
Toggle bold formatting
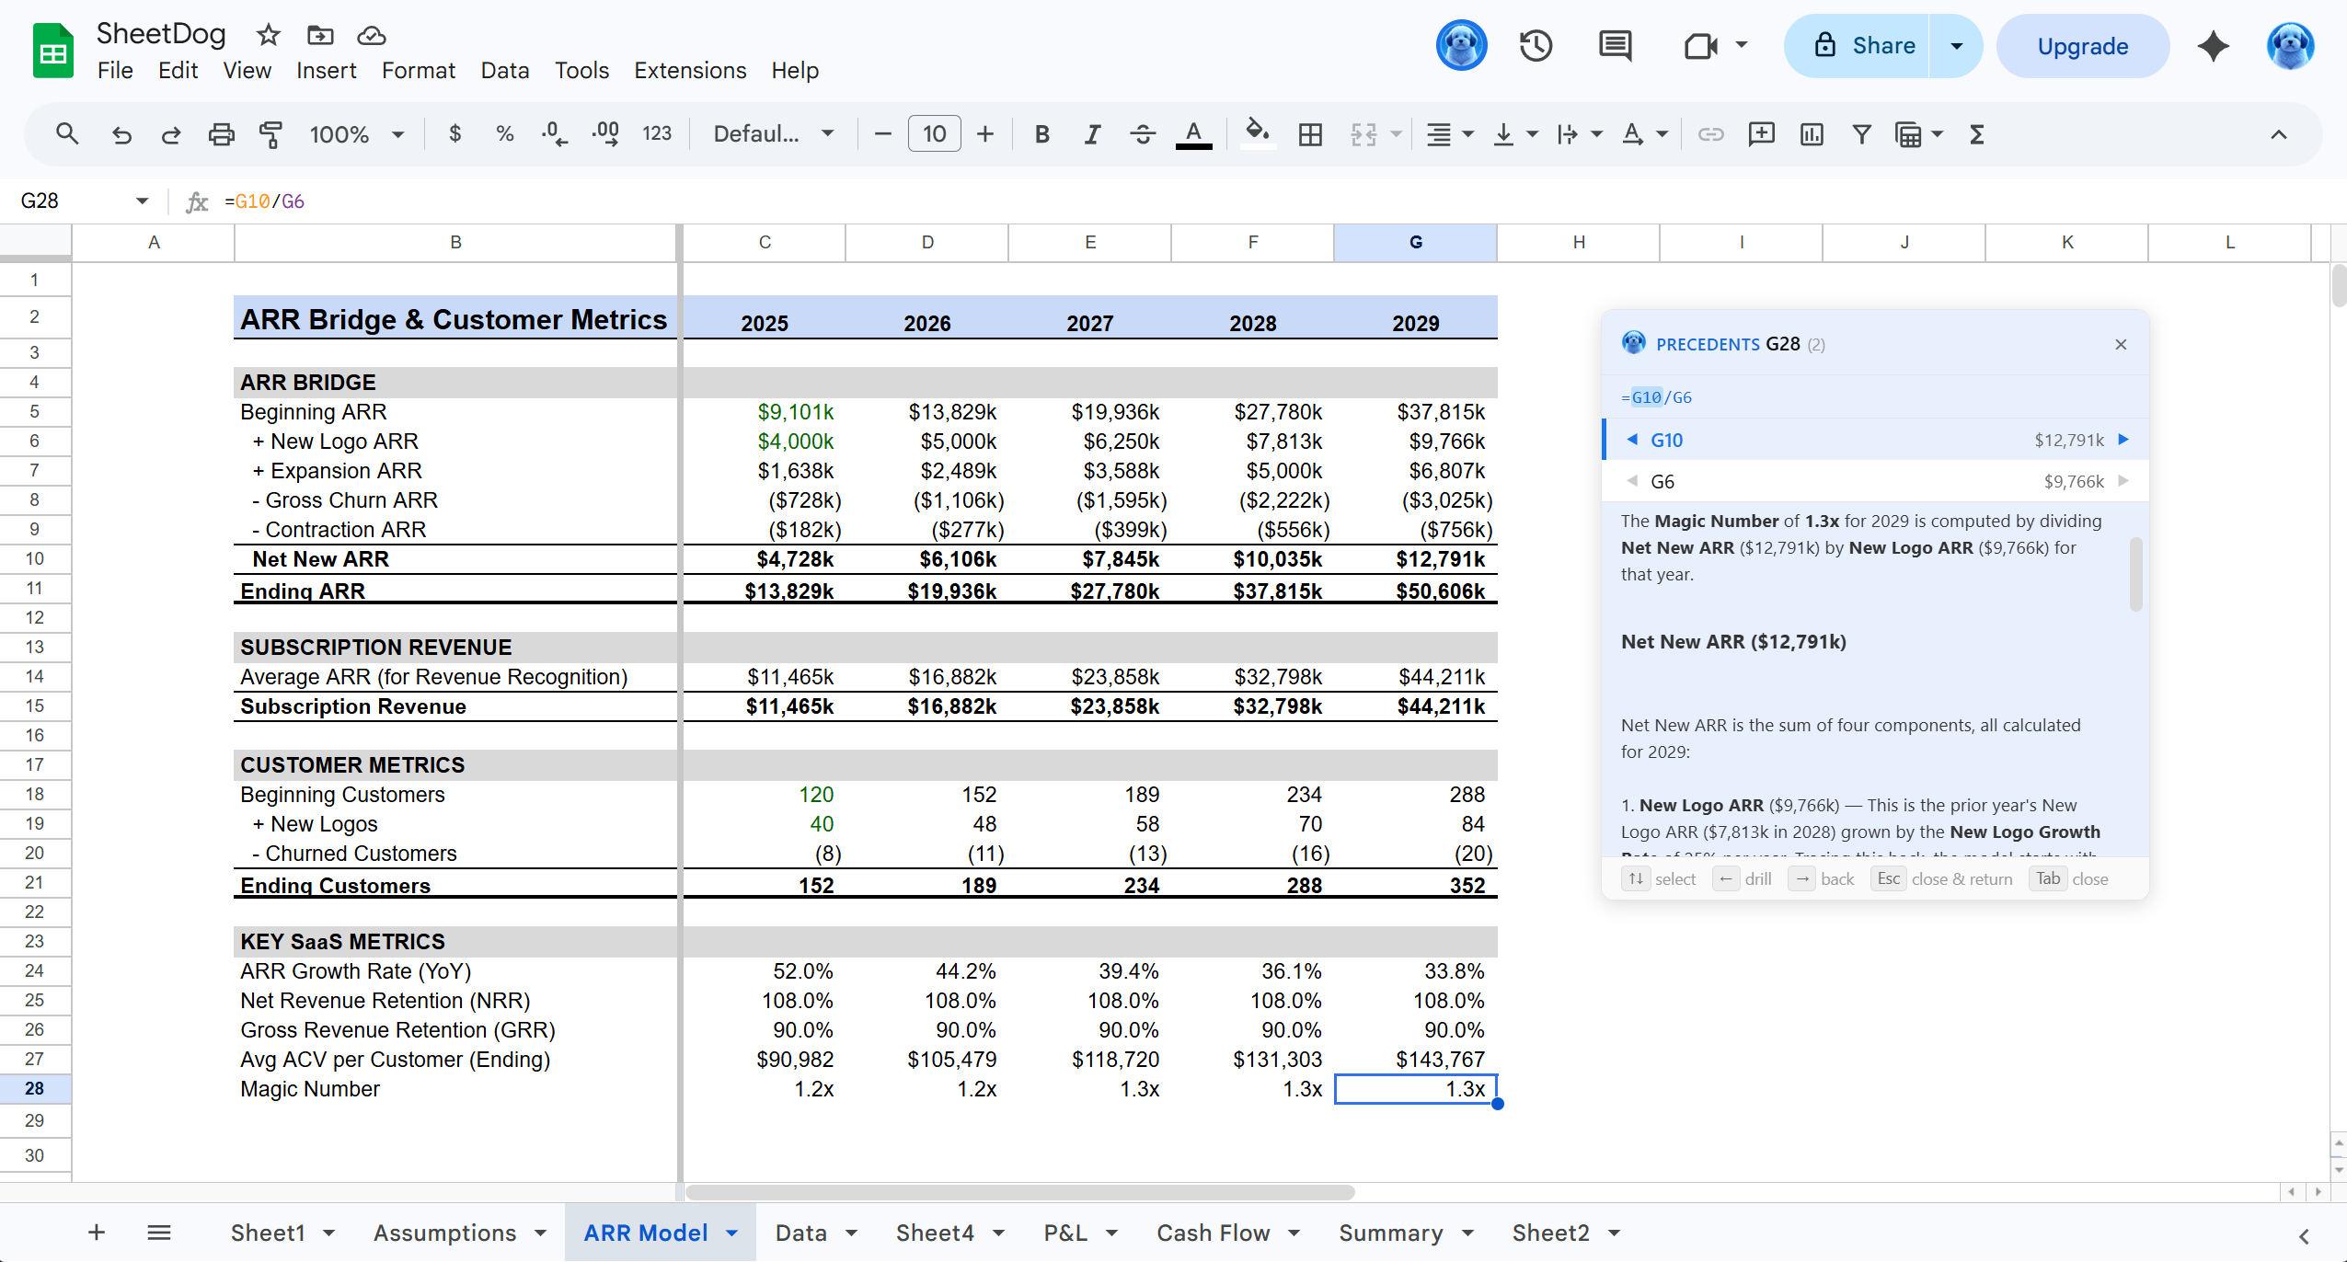(1041, 134)
